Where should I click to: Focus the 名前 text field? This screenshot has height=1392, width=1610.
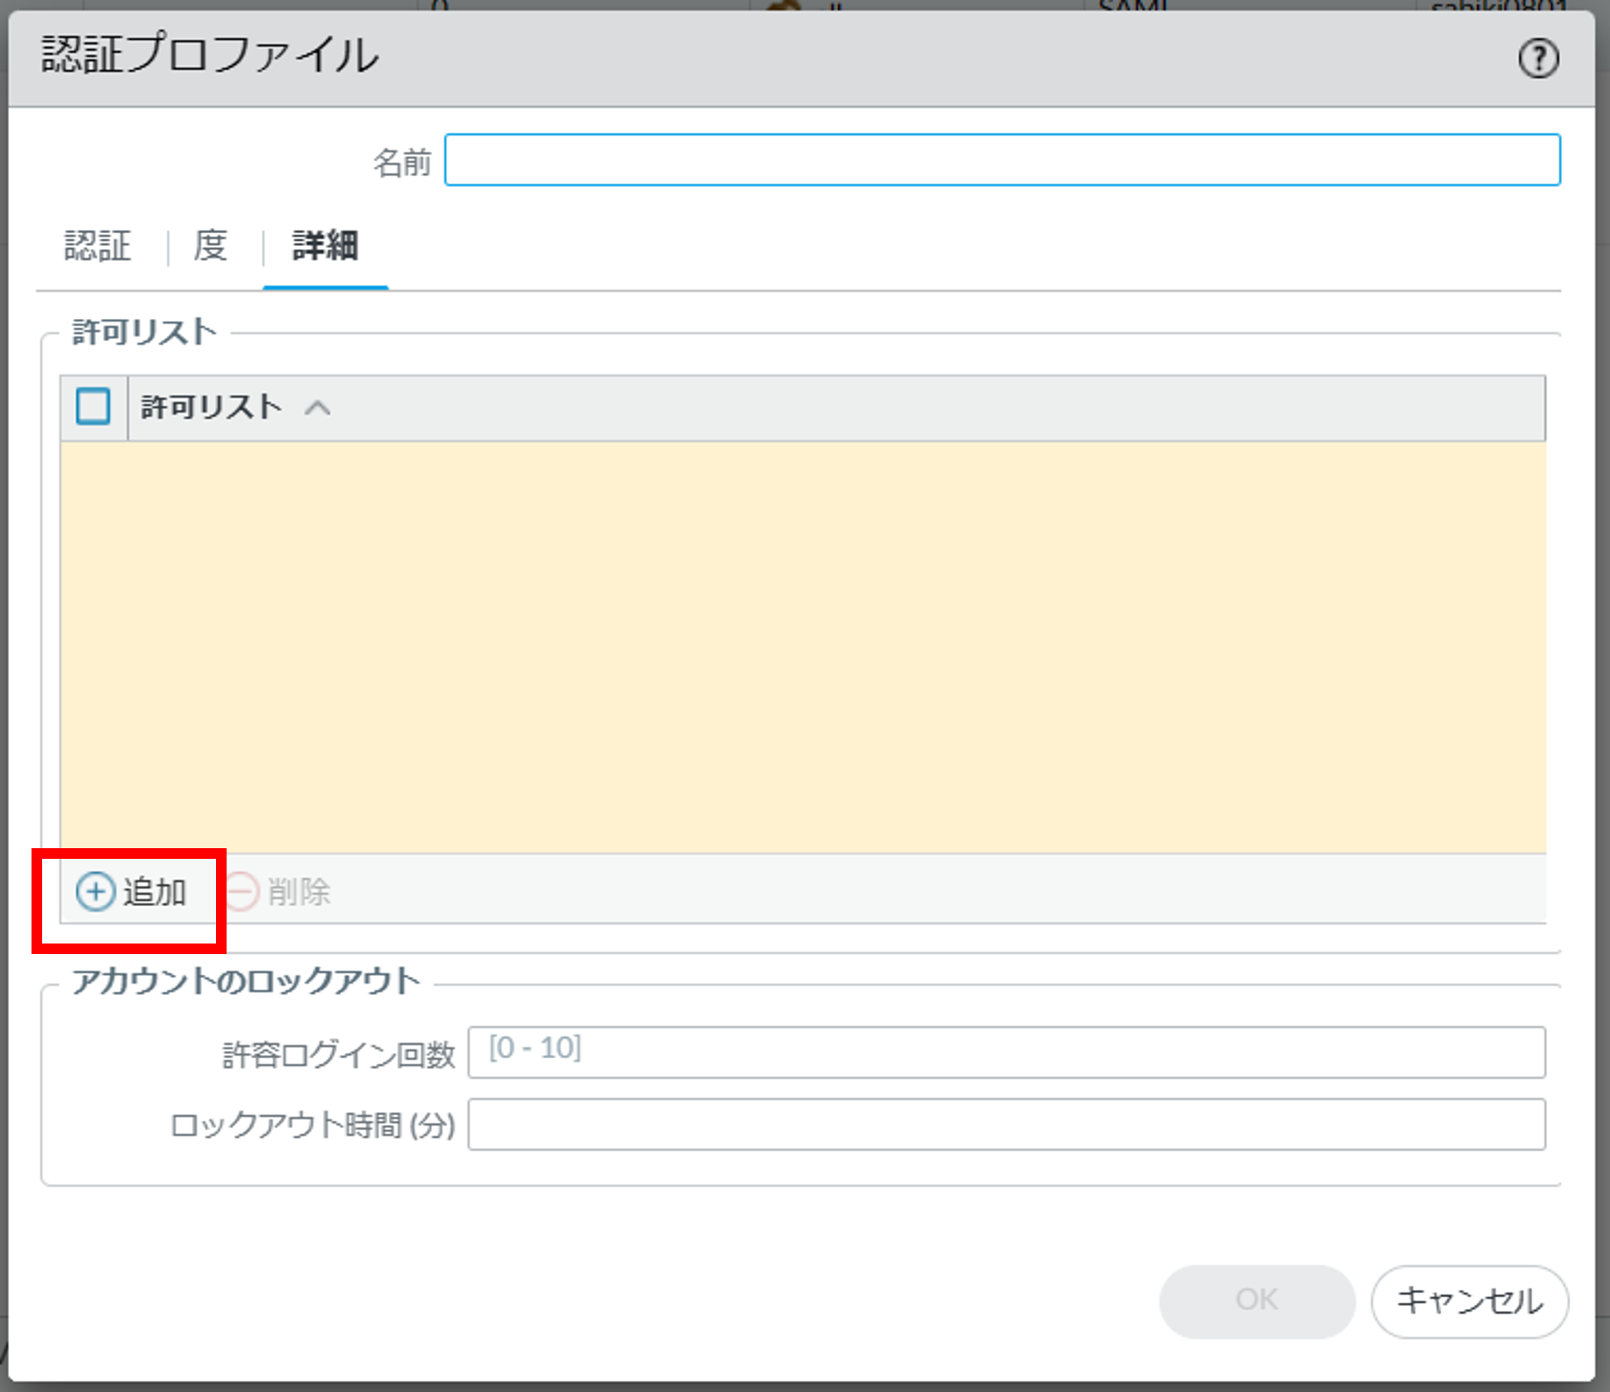pyautogui.click(x=1002, y=160)
